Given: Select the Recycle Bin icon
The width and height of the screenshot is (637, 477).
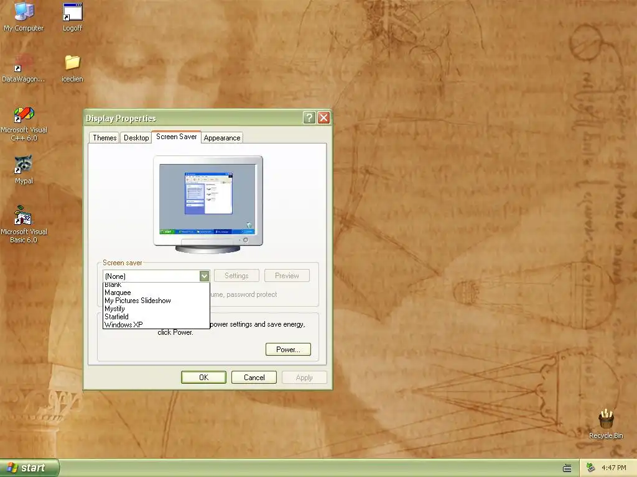Looking at the screenshot, I should tap(606, 424).
